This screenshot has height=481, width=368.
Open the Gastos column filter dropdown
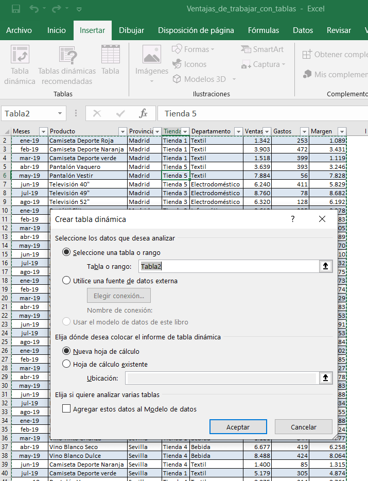pos(304,131)
